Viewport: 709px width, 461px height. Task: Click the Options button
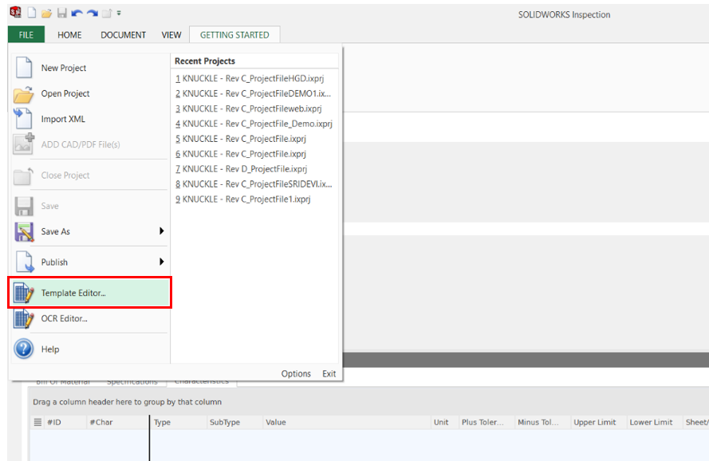click(x=296, y=374)
